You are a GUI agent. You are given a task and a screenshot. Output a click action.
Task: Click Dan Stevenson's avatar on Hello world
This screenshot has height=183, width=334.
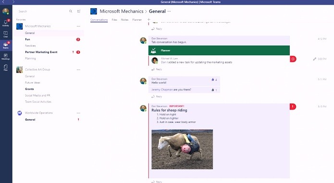143,81
